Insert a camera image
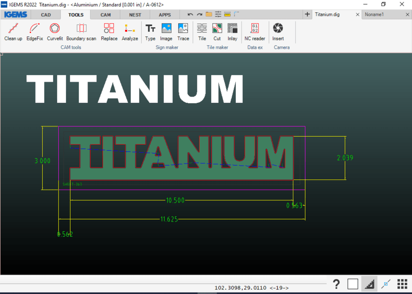The height and width of the screenshot is (294, 412). [x=278, y=32]
